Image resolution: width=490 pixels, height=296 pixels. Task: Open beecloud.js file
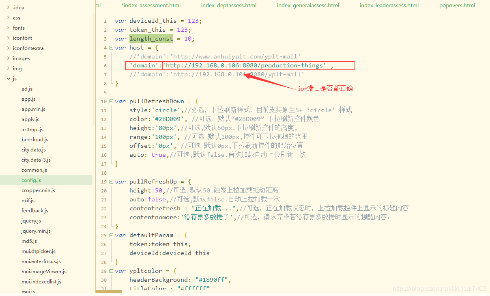35,140
